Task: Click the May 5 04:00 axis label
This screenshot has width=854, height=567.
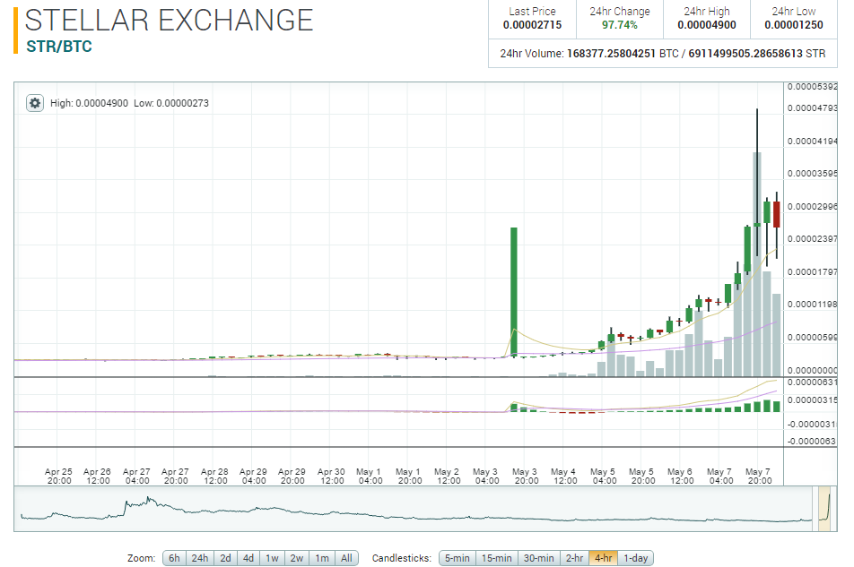Action: click(x=603, y=477)
